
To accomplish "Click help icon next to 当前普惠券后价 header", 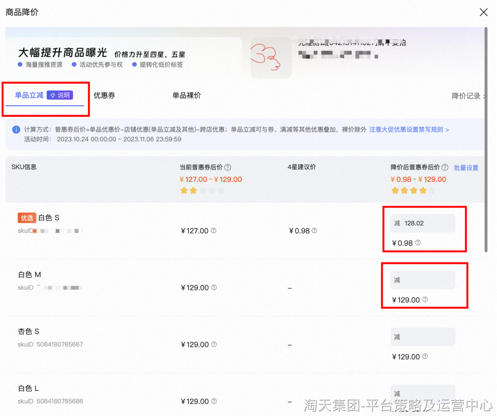I will (x=228, y=167).
